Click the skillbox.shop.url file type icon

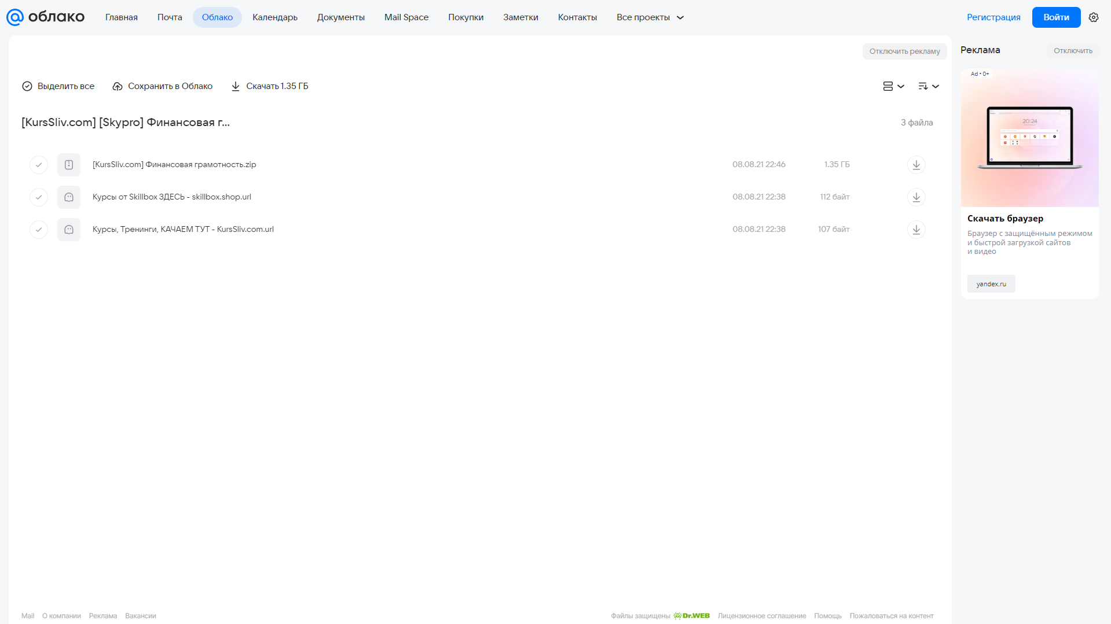pyautogui.click(x=69, y=197)
